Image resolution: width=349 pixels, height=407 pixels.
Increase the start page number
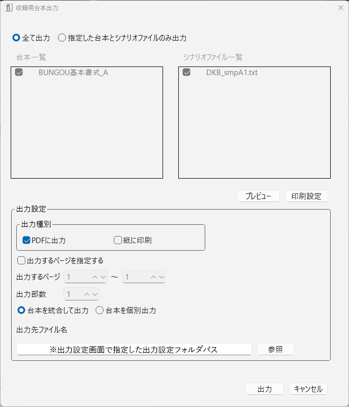(x=95, y=277)
